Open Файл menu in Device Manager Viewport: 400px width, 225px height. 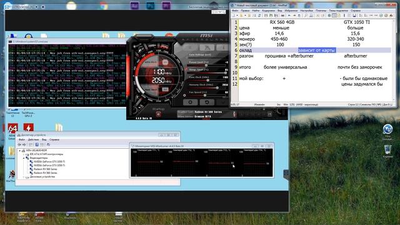coord(22,140)
